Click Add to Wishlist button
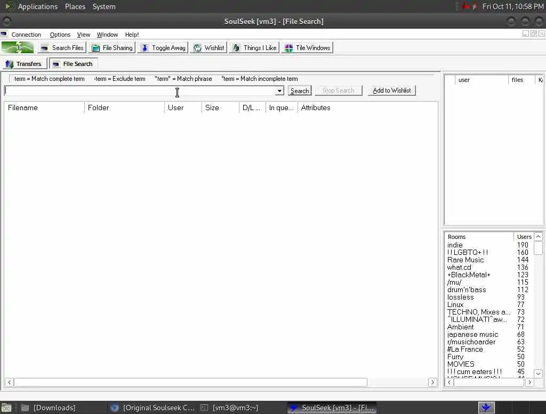546x414 pixels. tap(392, 90)
